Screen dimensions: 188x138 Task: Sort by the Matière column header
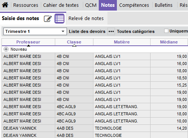coord(122,42)
